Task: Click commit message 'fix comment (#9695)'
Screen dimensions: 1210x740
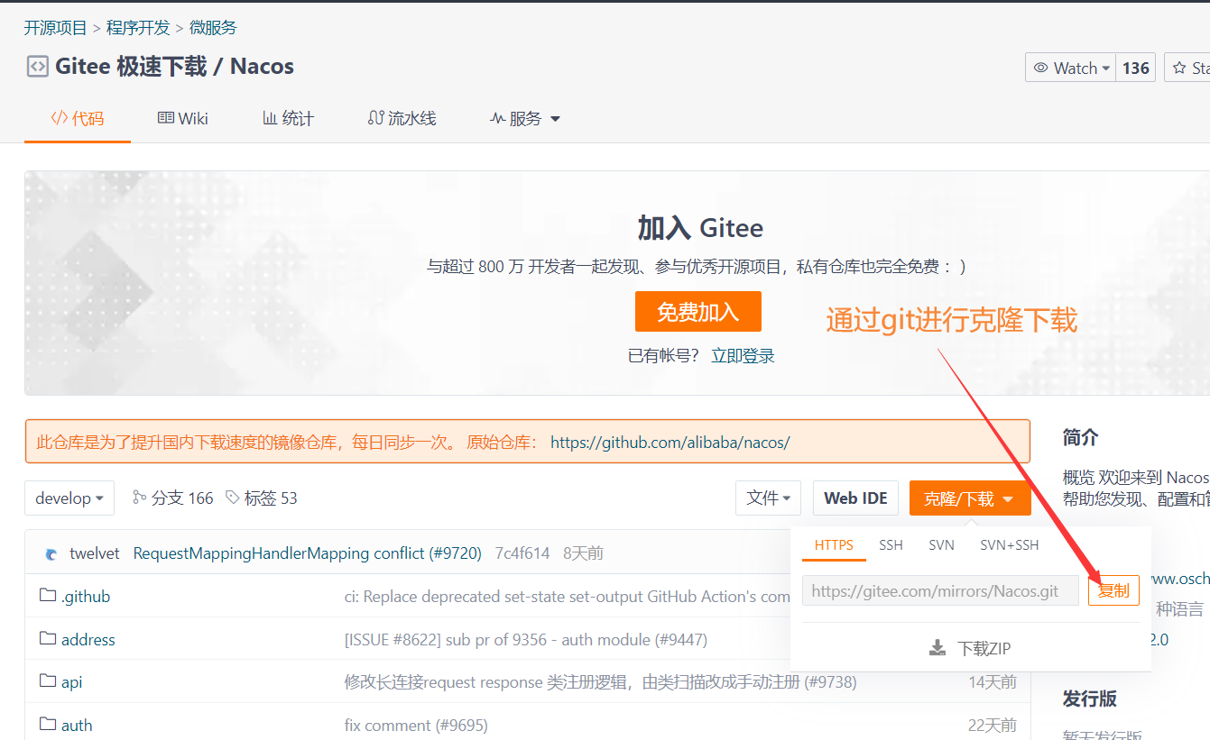Action: pos(416,726)
